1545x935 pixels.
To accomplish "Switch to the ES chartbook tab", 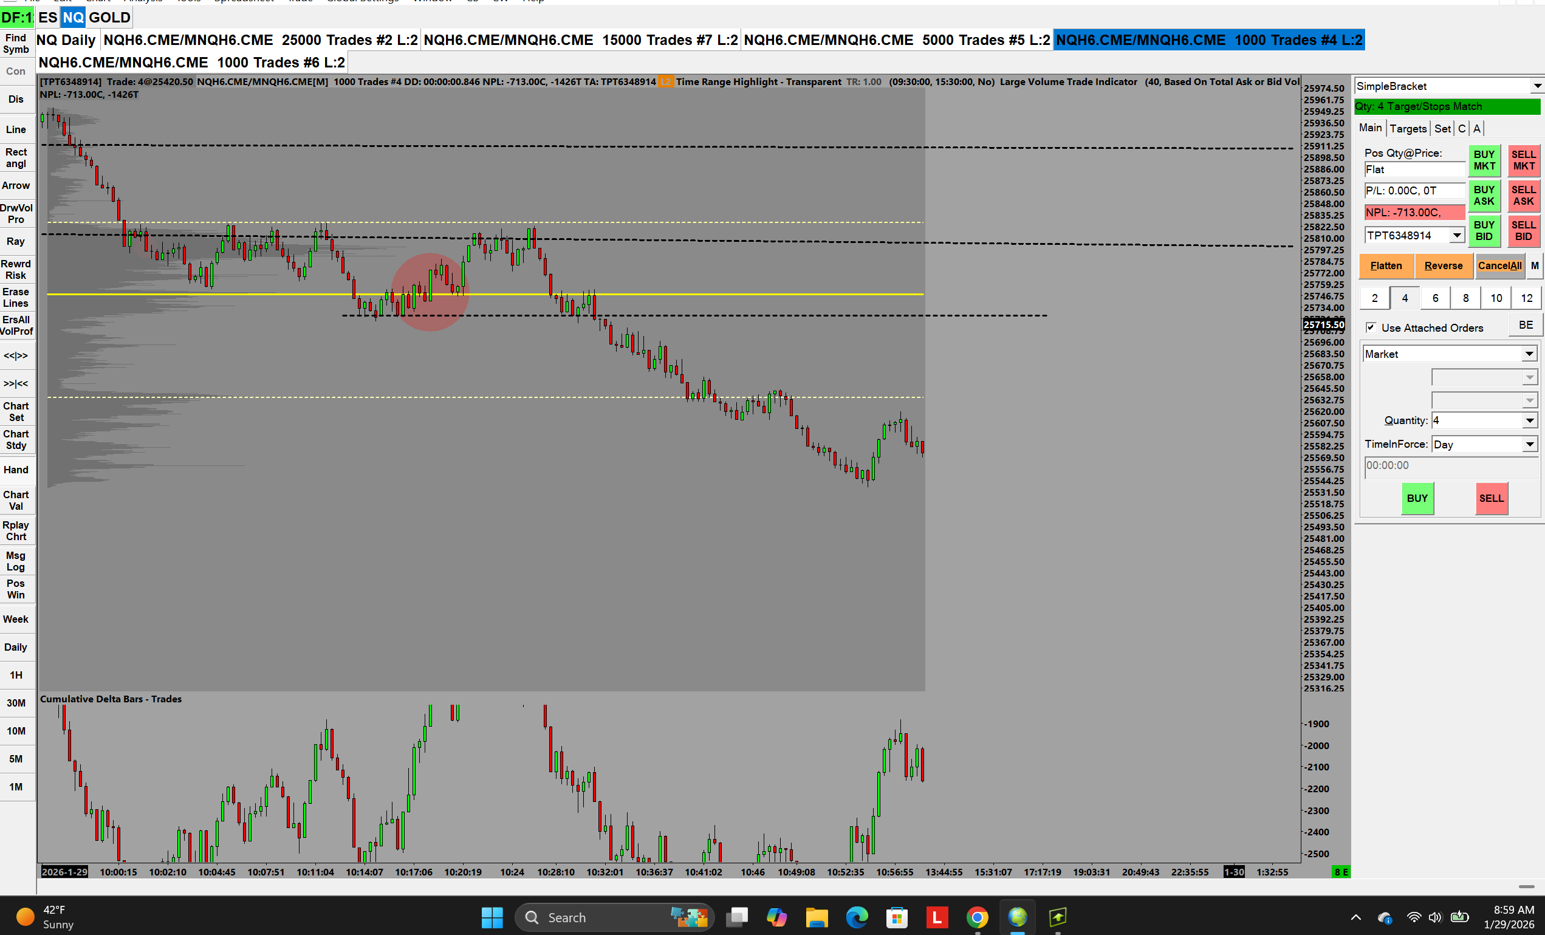I will [x=47, y=18].
